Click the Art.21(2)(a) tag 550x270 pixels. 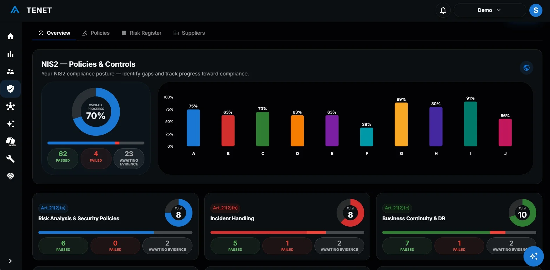(x=53, y=208)
